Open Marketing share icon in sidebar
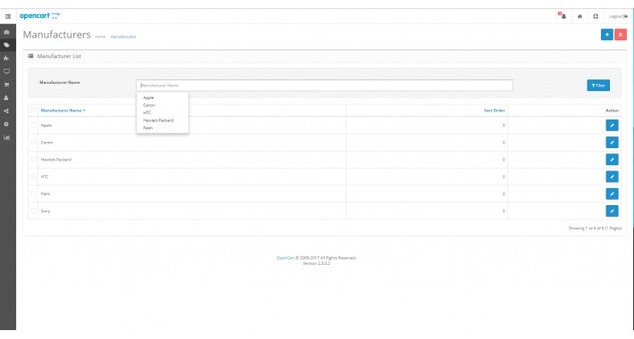Image resolution: width=634 pixels, height=339 pixels. pyautogui.click(x=6, y=112)
